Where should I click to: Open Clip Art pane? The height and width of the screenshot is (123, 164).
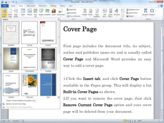35,13
